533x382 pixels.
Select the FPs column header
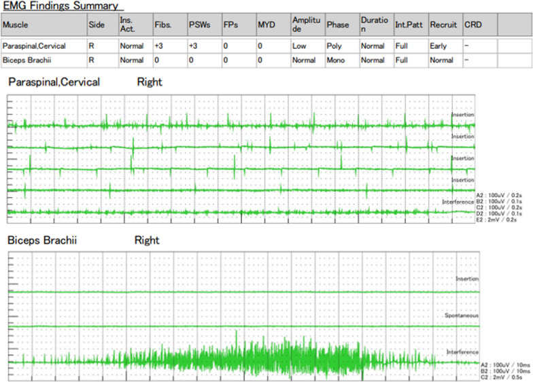coord(239,24)
